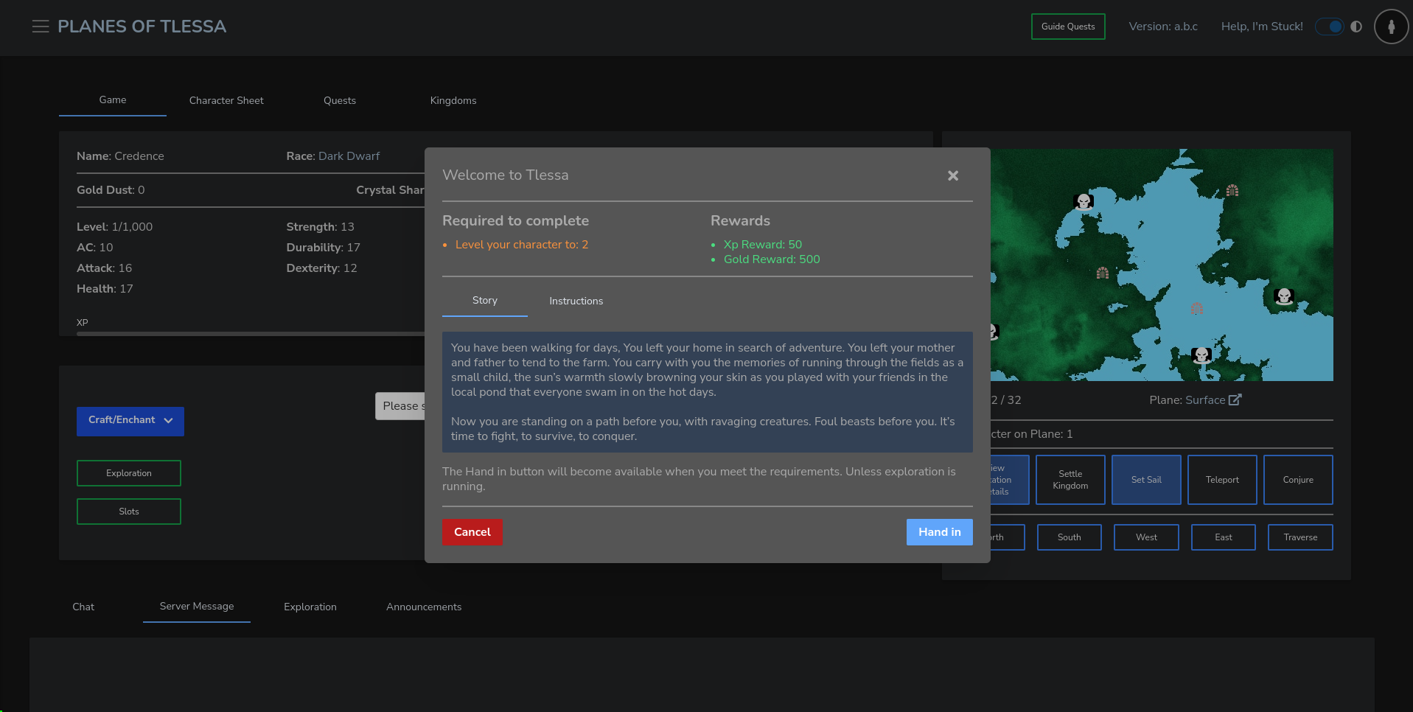The width and height of the screenshot is (1413, 712).
Task: Toggle the dark mode switch
Action: (1330, 27)
